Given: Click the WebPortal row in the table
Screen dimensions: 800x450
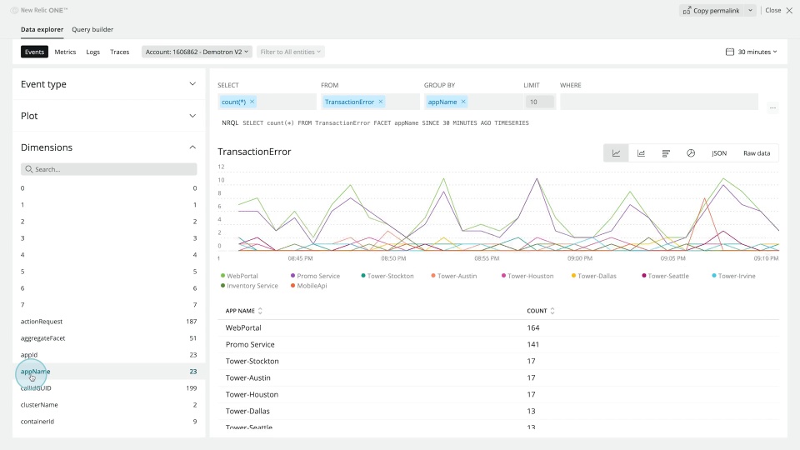Looking at the screenshot, I should tap(498, 327).
